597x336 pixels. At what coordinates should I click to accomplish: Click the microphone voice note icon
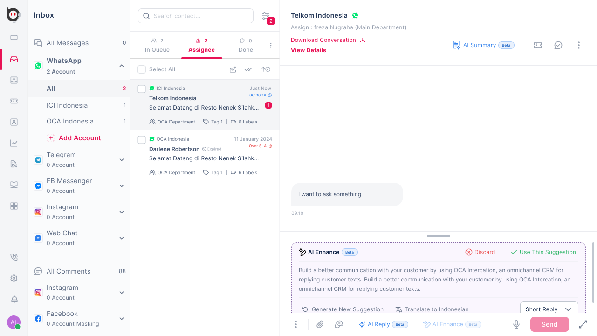click(516, 324)
